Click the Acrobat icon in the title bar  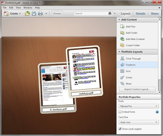tap(3, 3)
